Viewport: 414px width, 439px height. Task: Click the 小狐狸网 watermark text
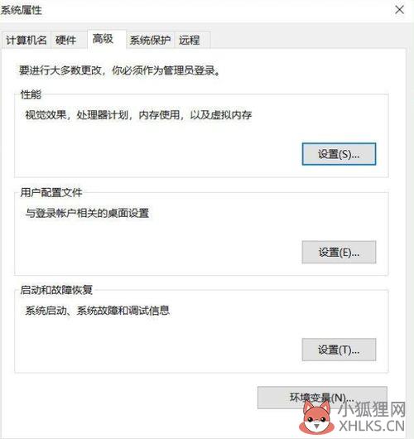(x=372, y=409)
